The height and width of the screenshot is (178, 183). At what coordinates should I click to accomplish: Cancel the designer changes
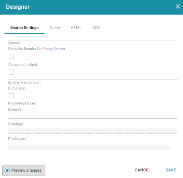tap(143, 170)
